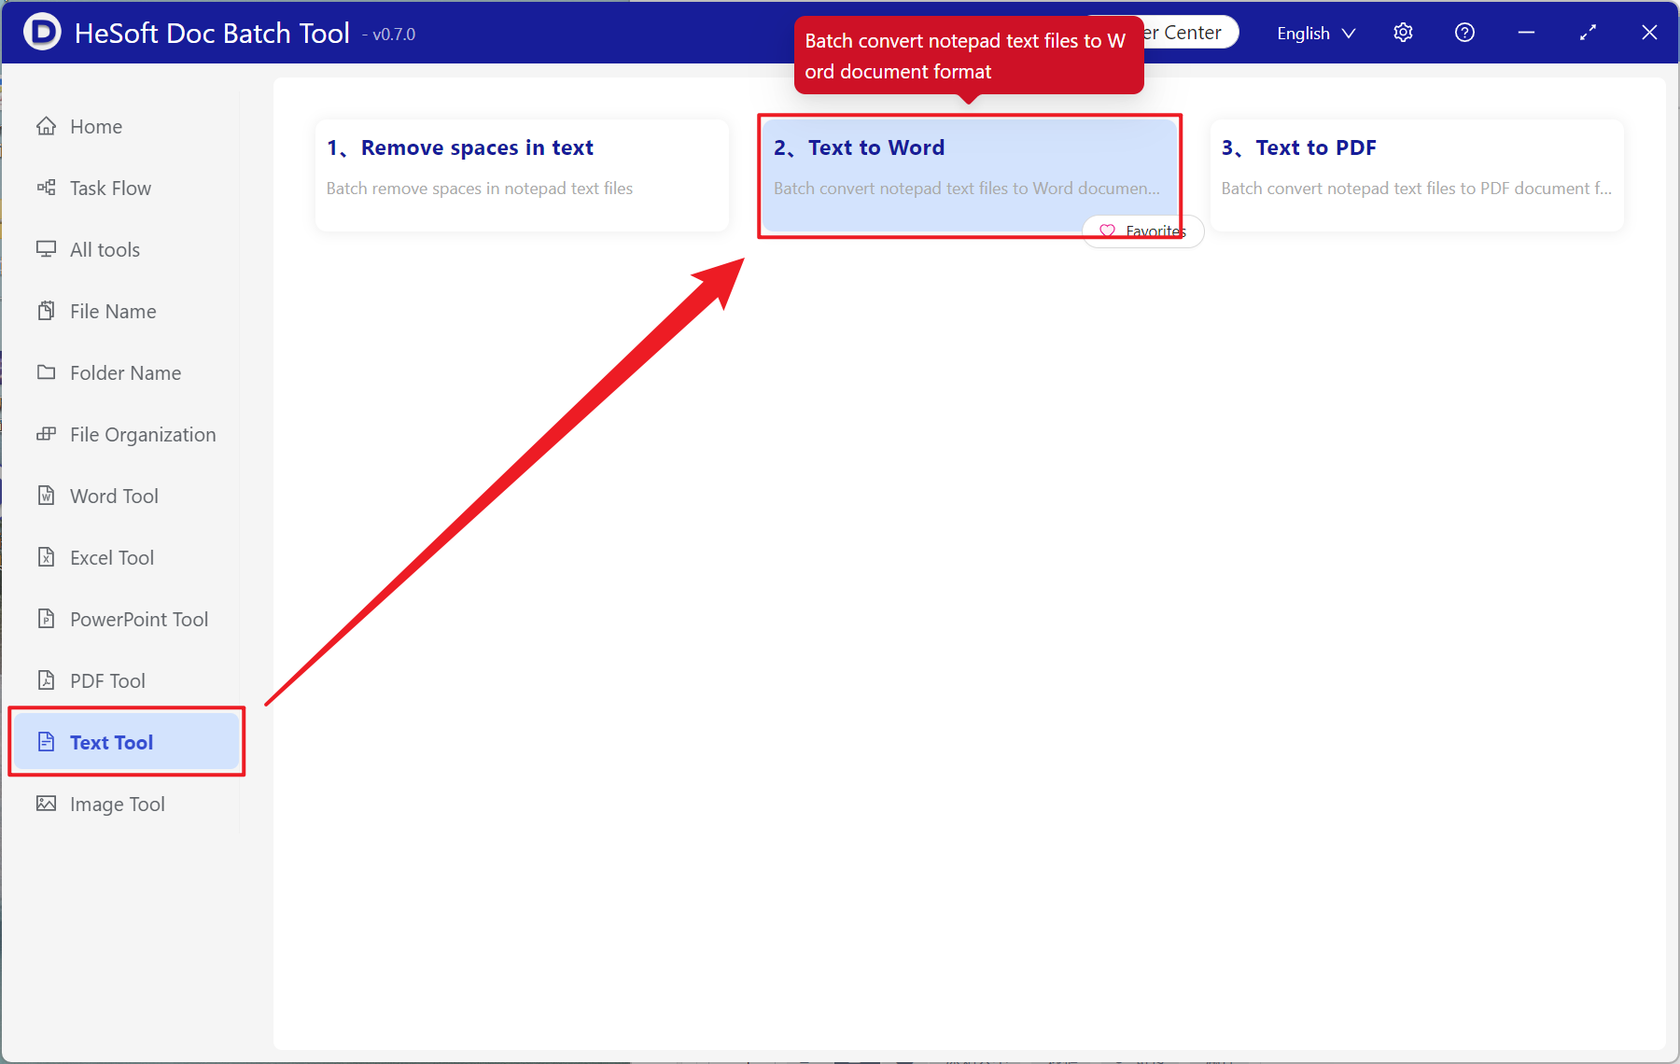
Task: Minimize the HeSoft window
Action: tap(1526, 33)
